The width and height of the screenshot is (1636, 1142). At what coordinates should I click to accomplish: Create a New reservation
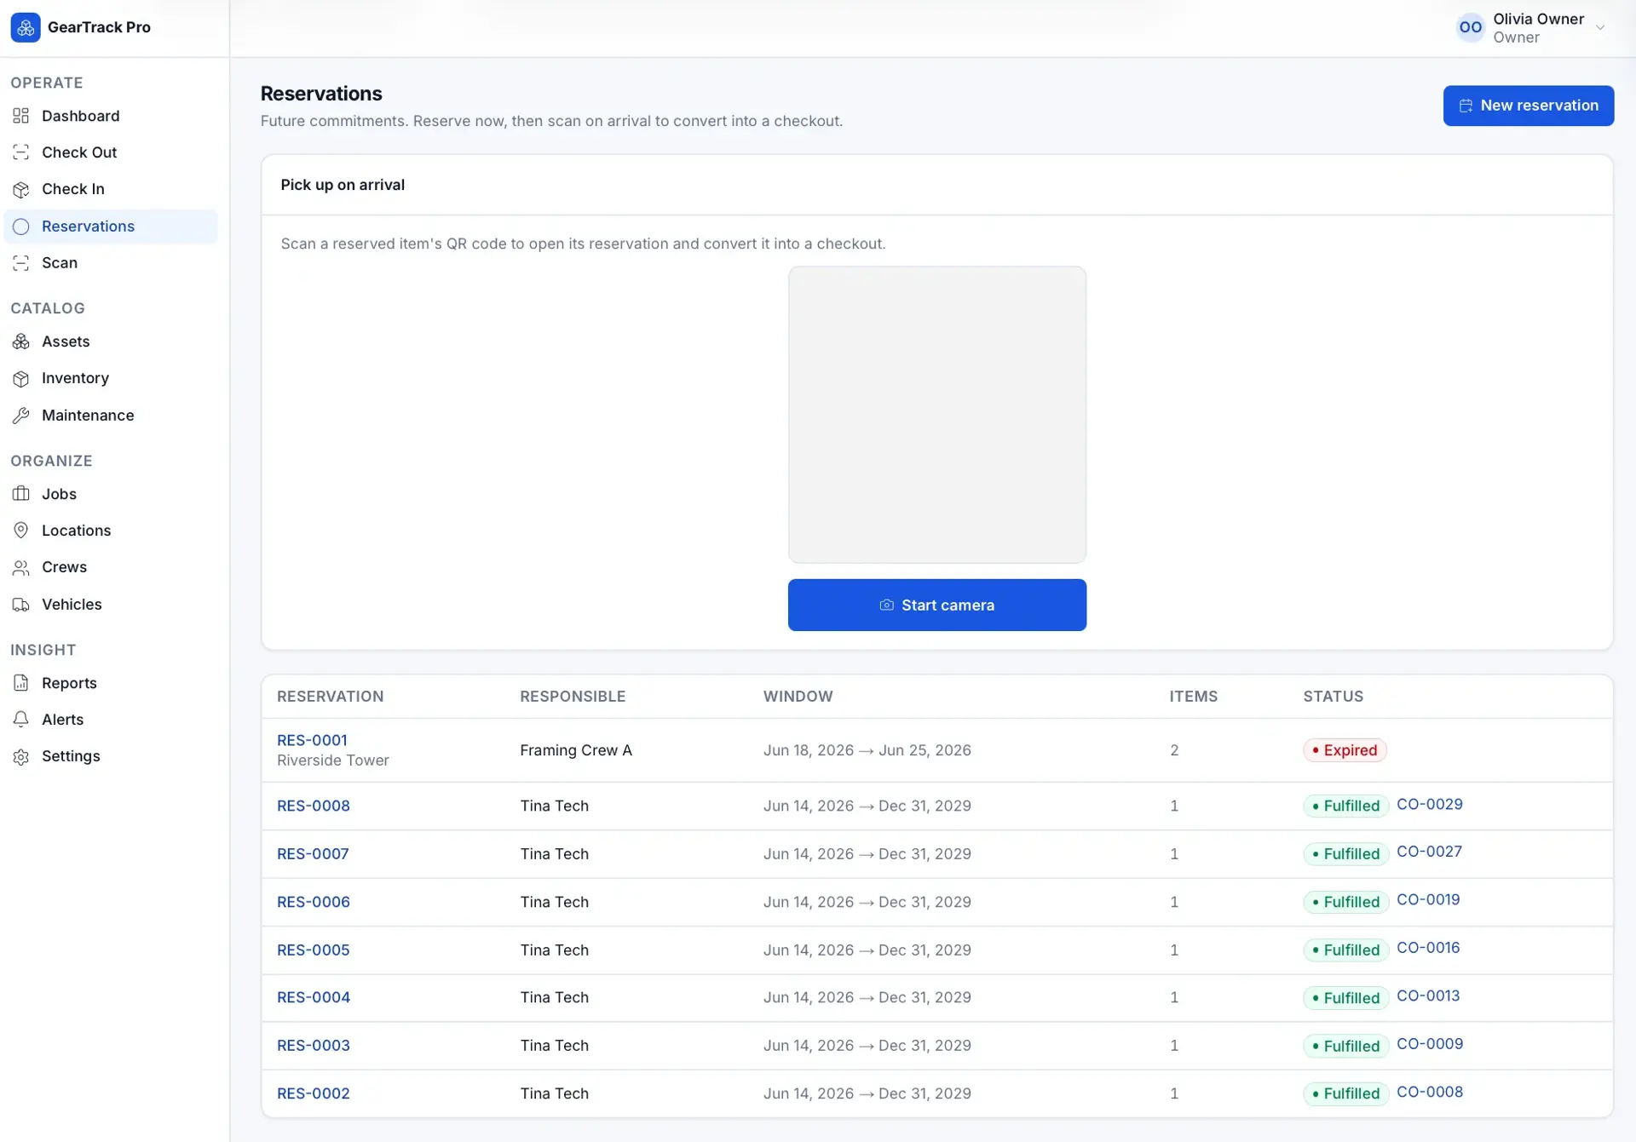1528,106
